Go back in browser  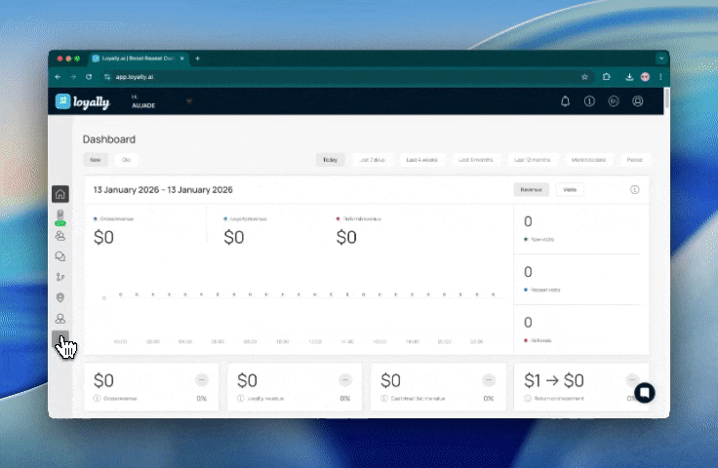click(x=58, y=77)
